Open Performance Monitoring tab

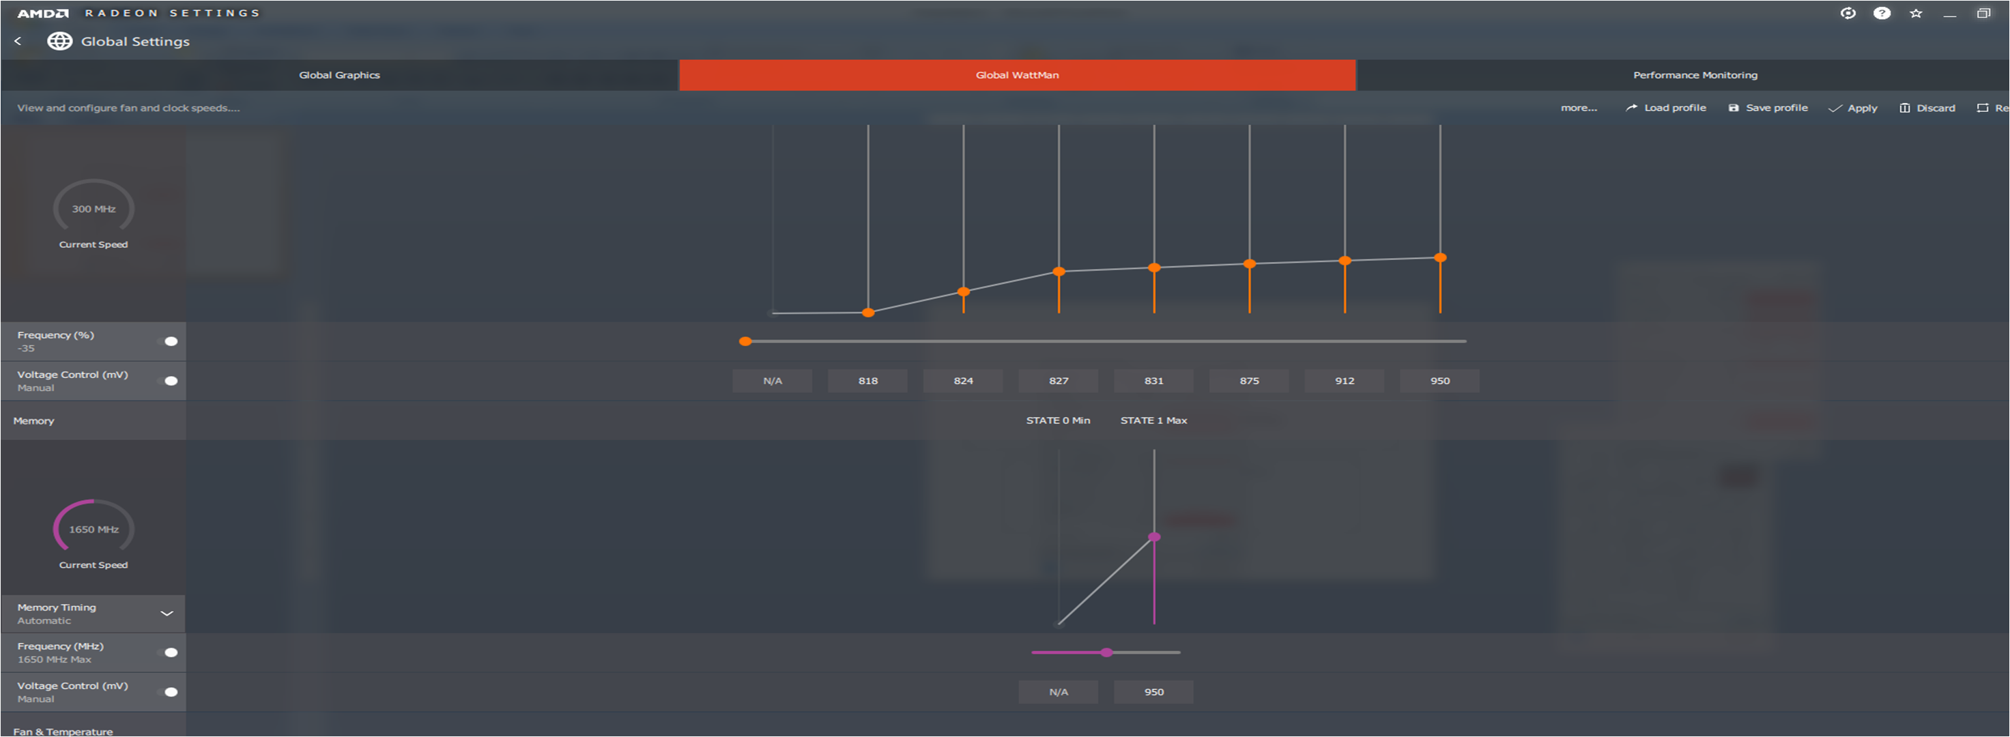(1683, 75)
